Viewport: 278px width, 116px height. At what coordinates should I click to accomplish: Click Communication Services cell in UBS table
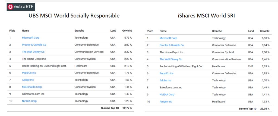[89, 52]
